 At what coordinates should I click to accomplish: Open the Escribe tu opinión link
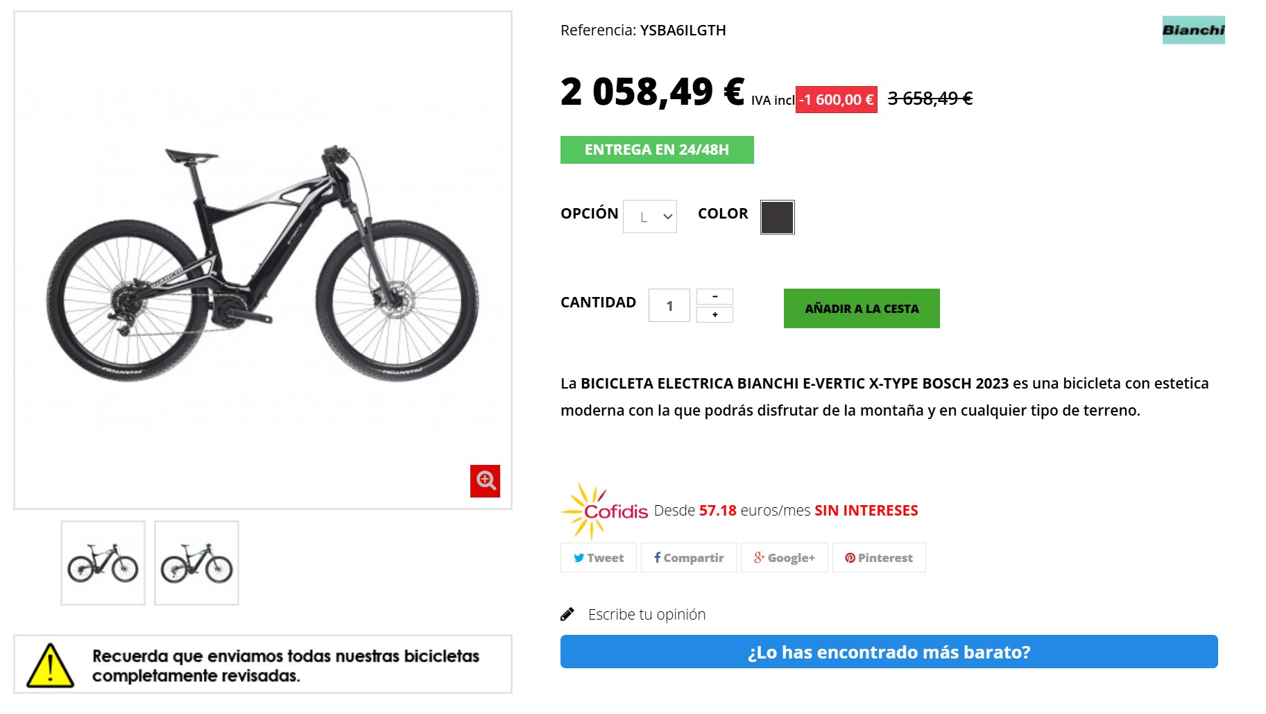point(647,614)
